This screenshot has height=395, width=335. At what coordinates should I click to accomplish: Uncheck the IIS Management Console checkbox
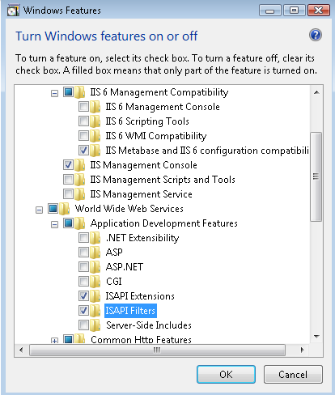point(68,165)
